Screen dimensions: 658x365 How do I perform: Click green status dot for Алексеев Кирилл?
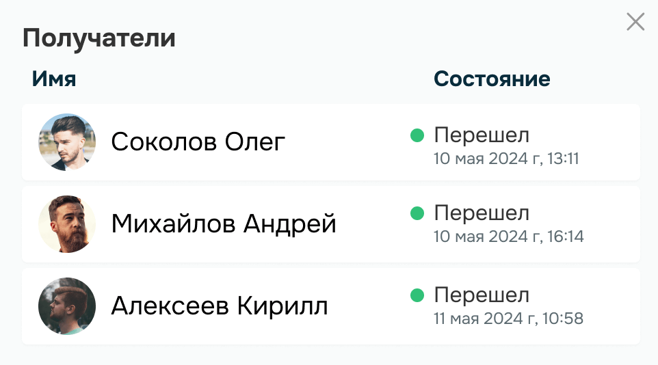[417, 295]
